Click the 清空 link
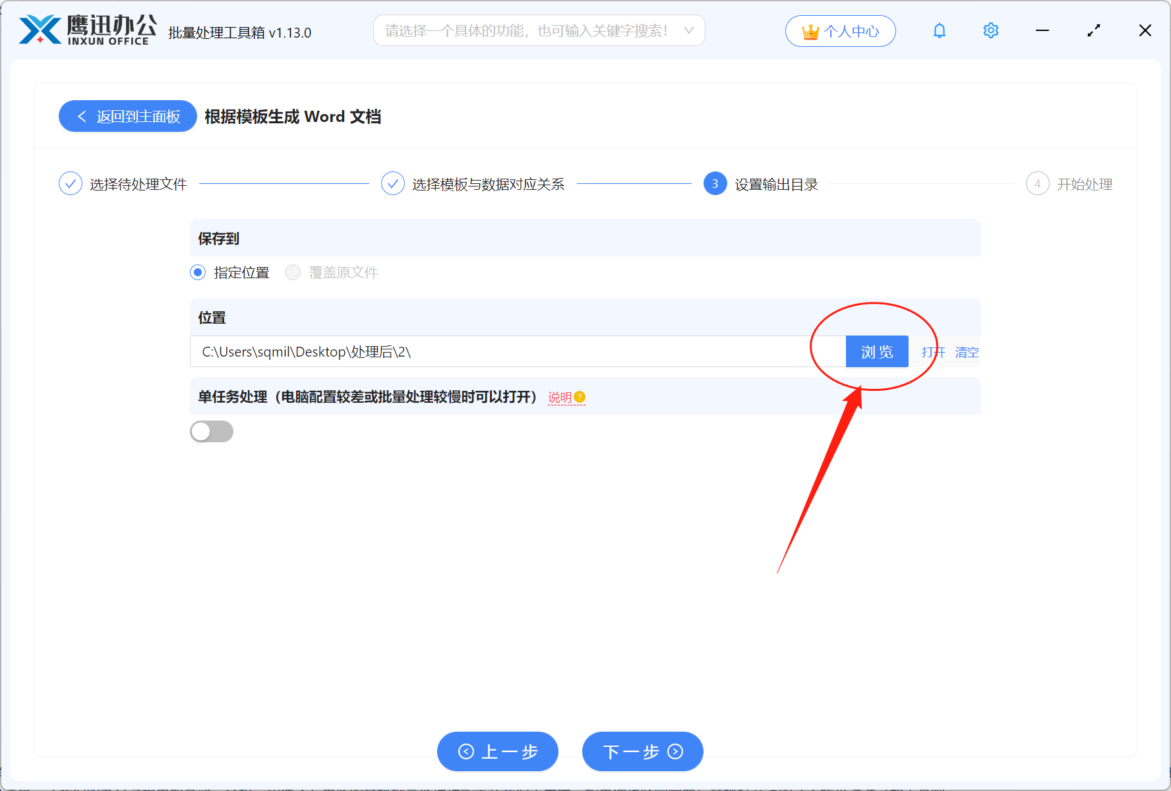This screenshot has height=791, width=1171. point(967,352)
